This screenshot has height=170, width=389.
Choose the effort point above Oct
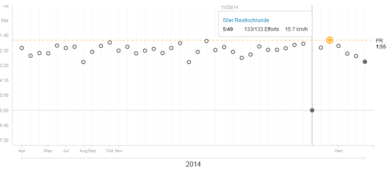click(x=110, y=42)
